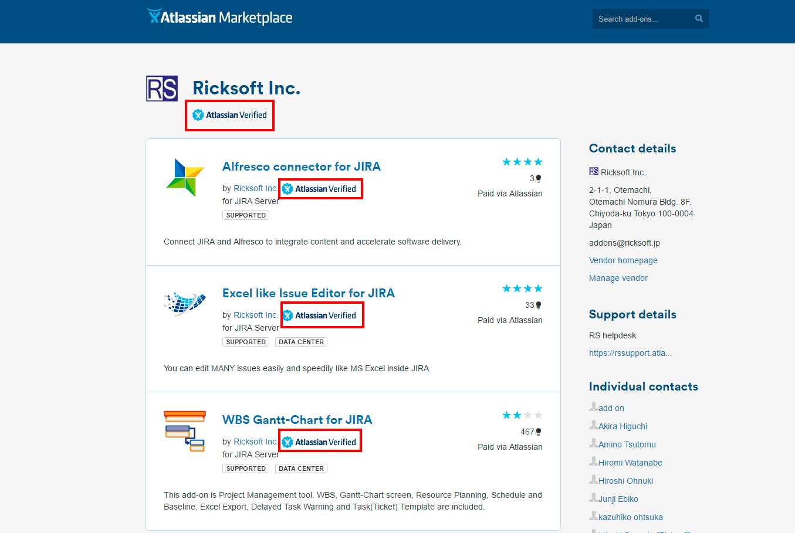The height and width of the screenshot is (533, 795).
Task: Click avatar icon beside Amino Tsutomu
Action: pyautogui.click(x=594, y=443)
